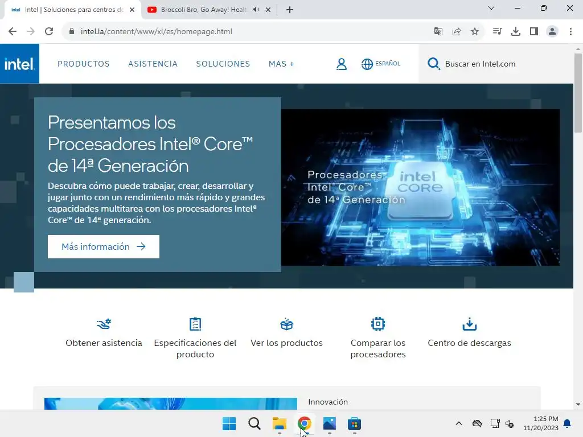Image resolution: width=583 pixels, height=437 pixels.
Task: Close the Intel tab
Action: click(132, 10)
